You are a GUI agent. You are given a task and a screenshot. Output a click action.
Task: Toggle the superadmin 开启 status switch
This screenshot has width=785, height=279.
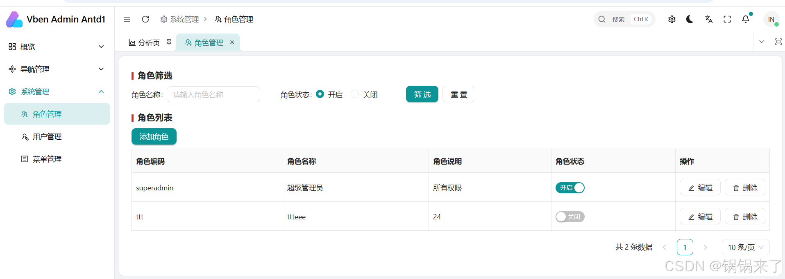click(570, 187)
